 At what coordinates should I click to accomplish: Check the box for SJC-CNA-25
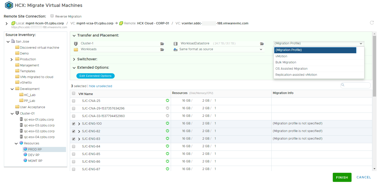click(74, 101)
